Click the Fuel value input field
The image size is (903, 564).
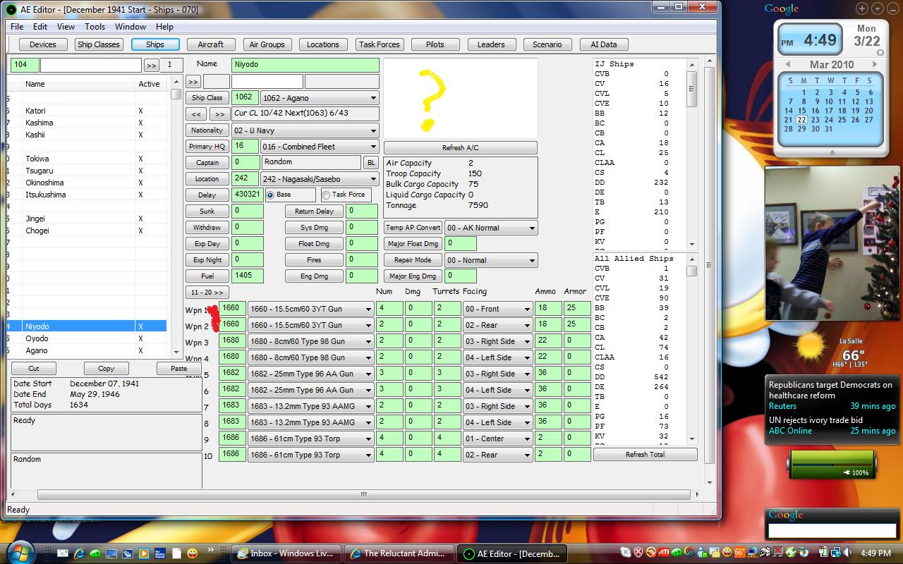coord(248,276)
